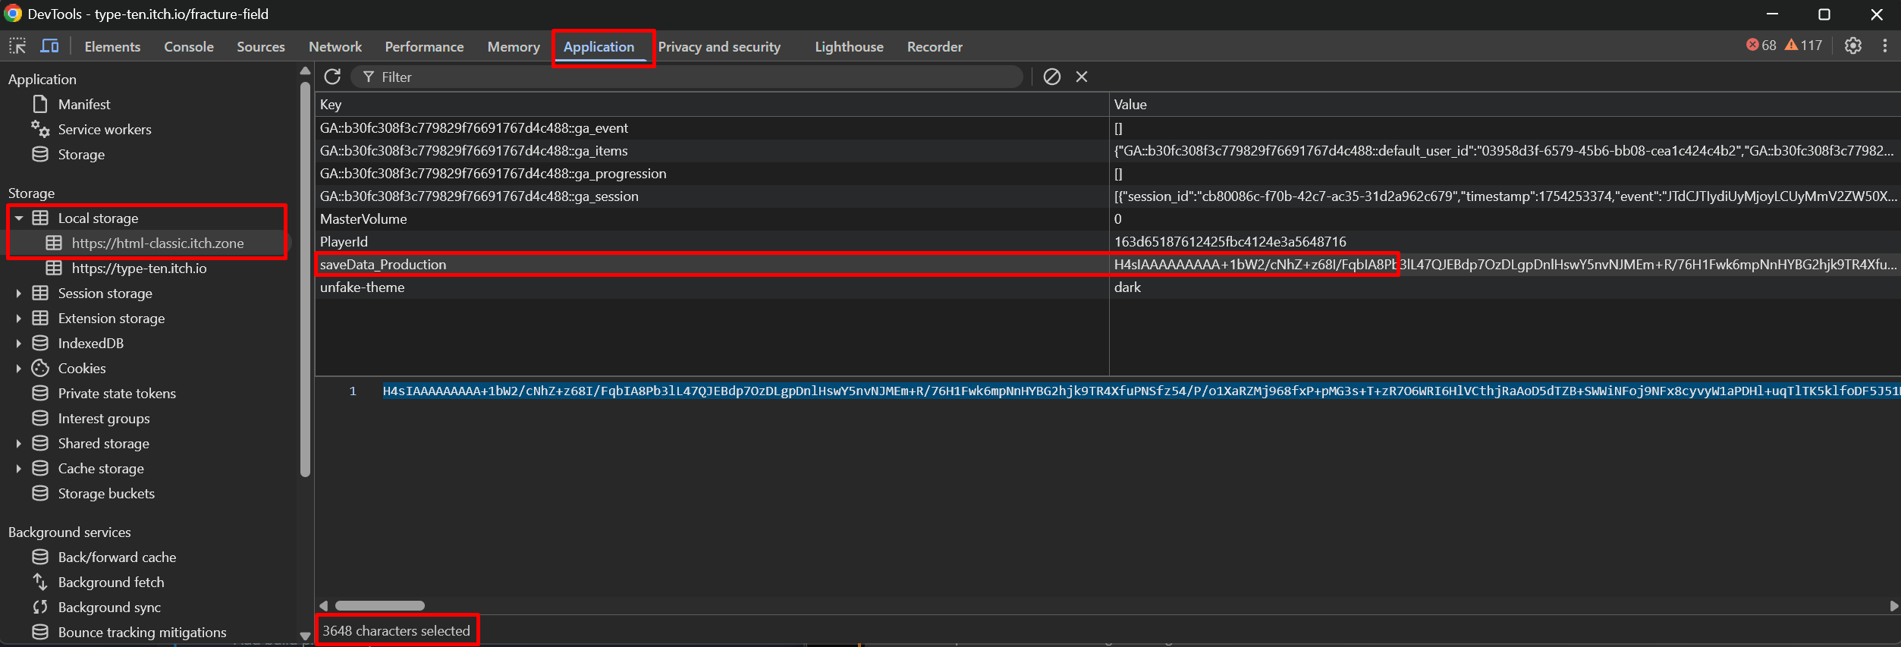Open Background sync

click(109, 607)
